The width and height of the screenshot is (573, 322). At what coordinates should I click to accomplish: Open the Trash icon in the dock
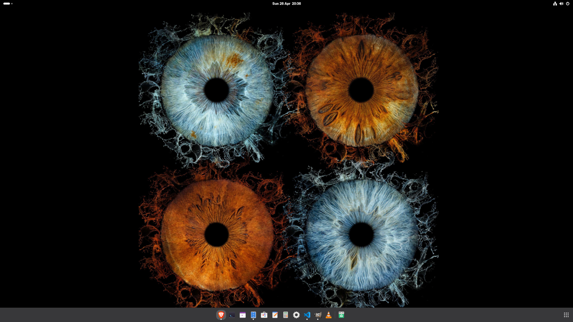(341, 315)
